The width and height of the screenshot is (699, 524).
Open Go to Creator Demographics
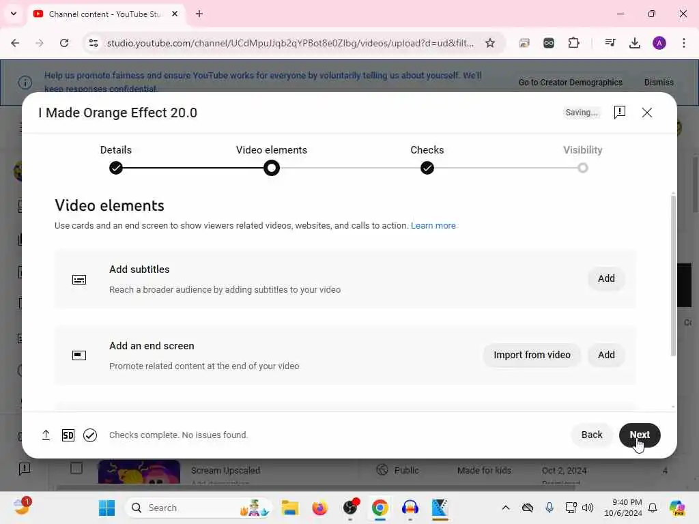570,82
